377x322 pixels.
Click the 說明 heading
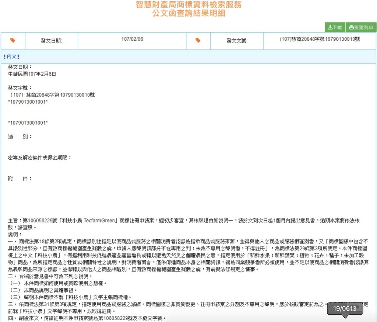15,234
